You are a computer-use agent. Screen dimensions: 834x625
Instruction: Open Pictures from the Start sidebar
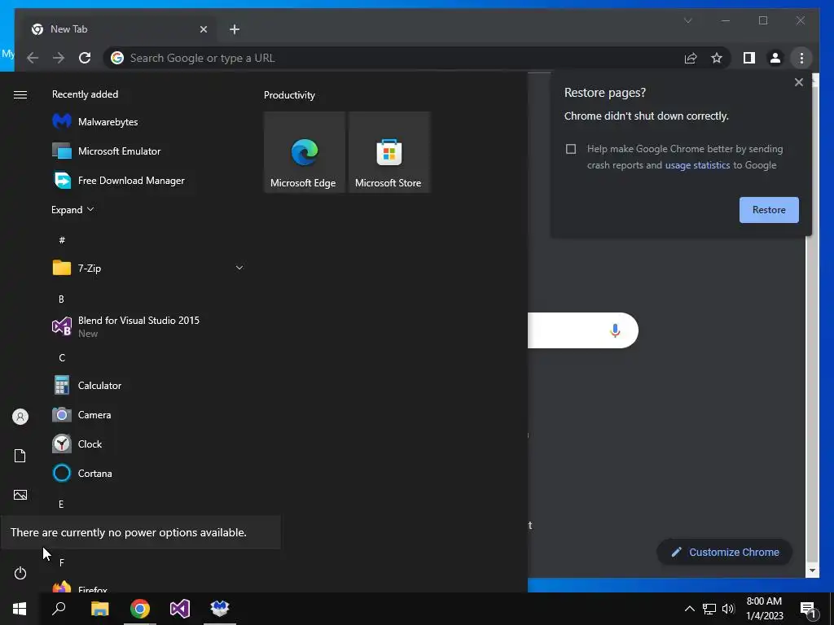[20, 495]
